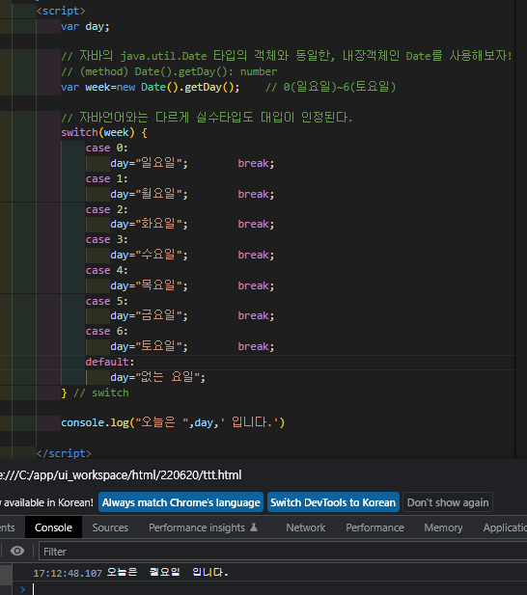Click the 'case 3:' code line
The image size is (527, 595).
[107, 239]
